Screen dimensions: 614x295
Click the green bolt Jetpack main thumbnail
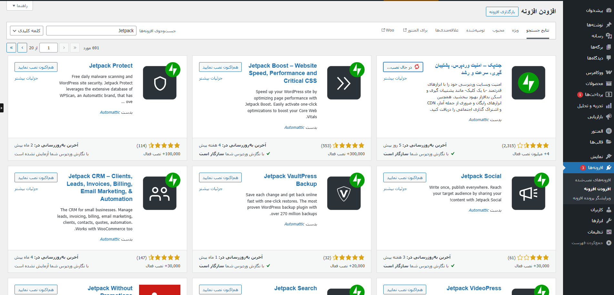click(528, 83)
